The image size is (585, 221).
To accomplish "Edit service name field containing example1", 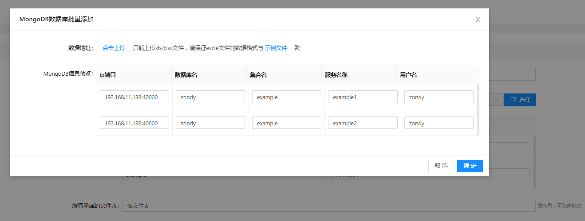I will click(363, 97).
